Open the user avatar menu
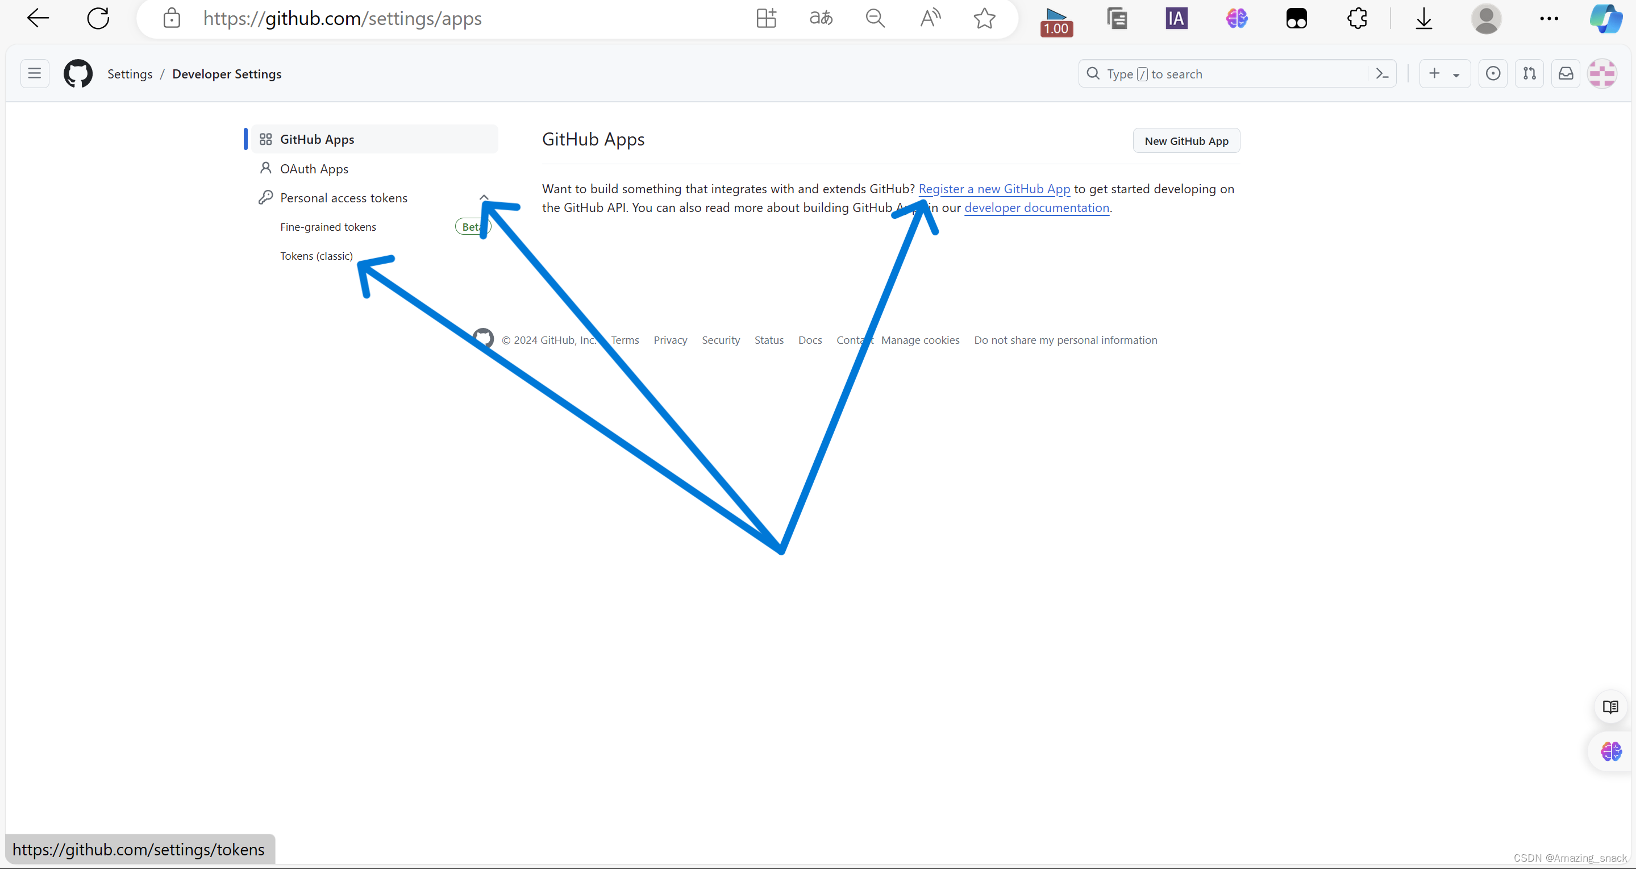This screenshot has width=1636, height=869. [1602, 74]
